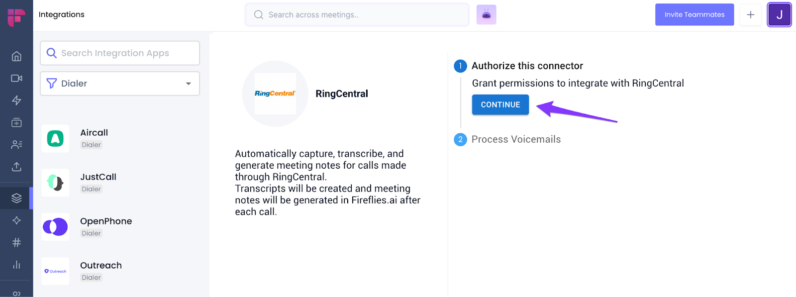Click the Upload icon in the sidebar
Viewport: 796px width, 297px height.
click(16, 167)
